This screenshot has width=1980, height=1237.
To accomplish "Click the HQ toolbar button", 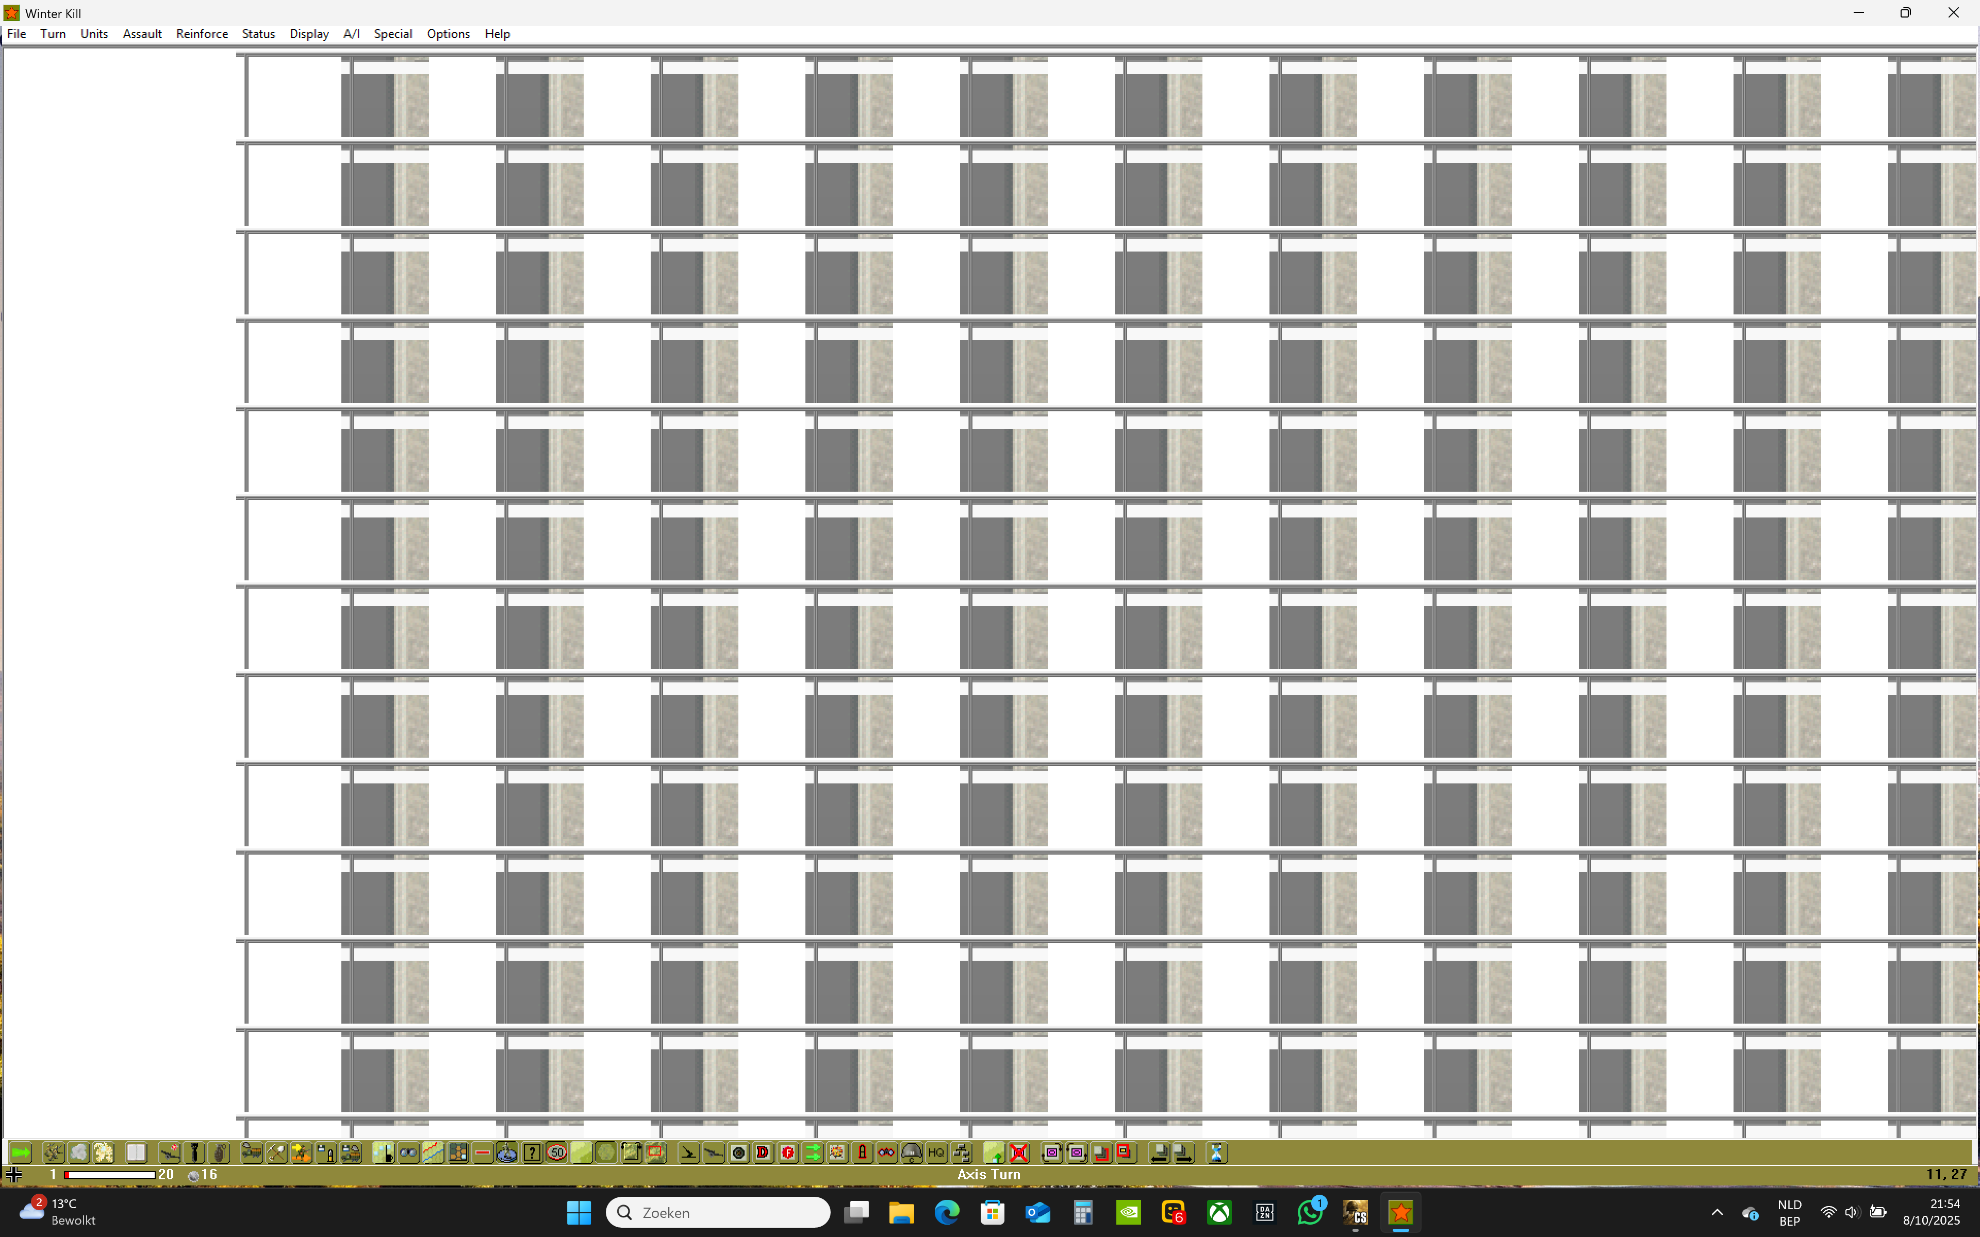I will (x=936, y=1153).
